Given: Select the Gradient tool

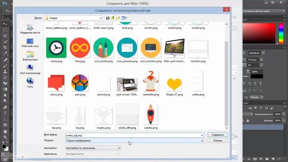Looking at the screenshot, I should 5,89.
